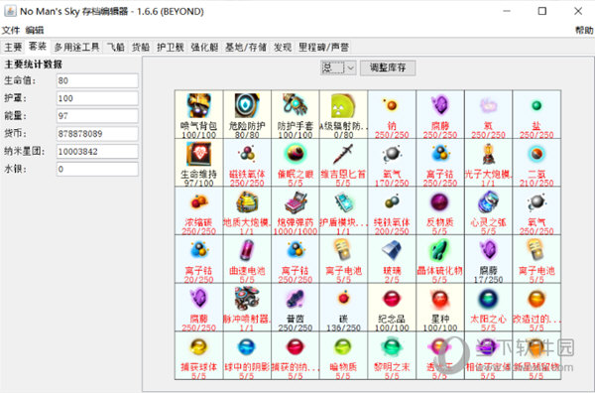This screenshot has height=393, width=595.
Task: Switch to the 护卫舰 tab
Action: pos(170,47)
